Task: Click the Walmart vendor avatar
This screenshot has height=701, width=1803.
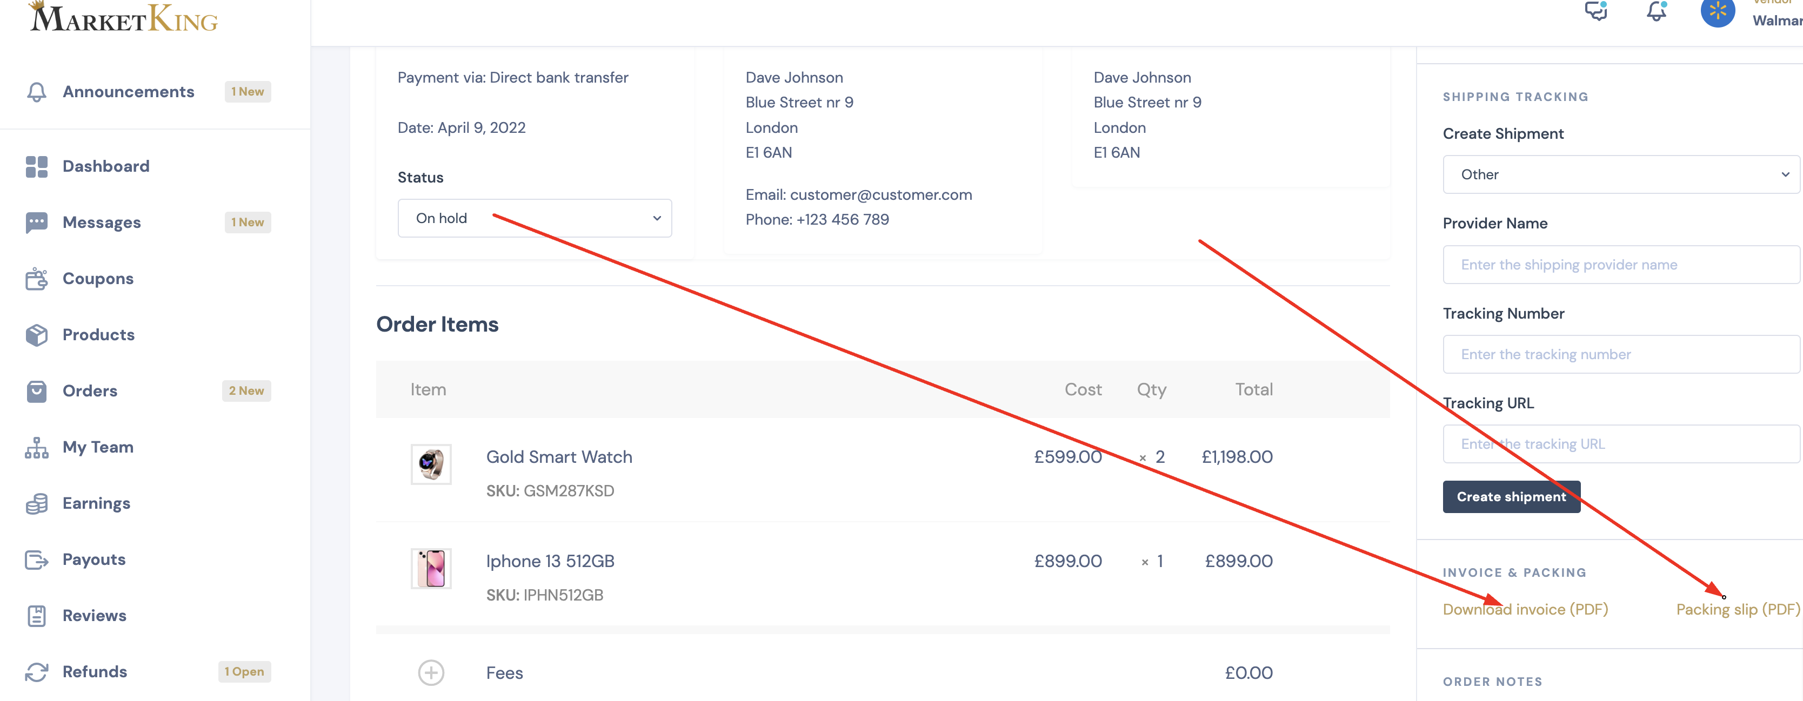Action: [1718, 11]
